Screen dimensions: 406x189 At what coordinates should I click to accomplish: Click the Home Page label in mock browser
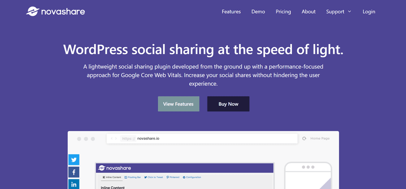click(320, 138)
